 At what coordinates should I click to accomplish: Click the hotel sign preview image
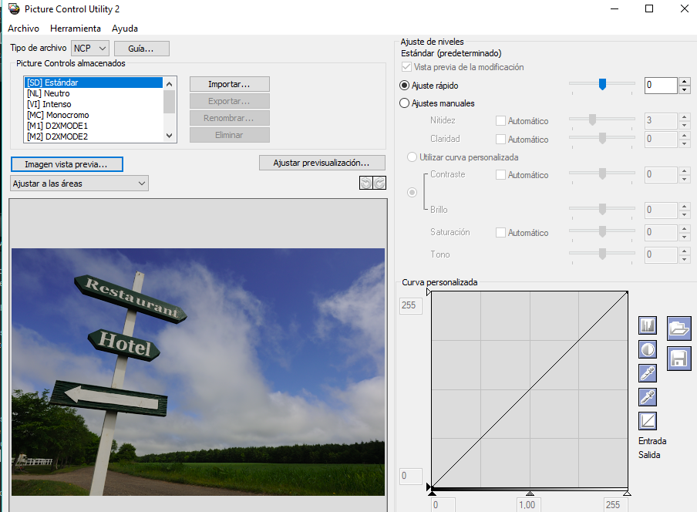tap(198, 372)
